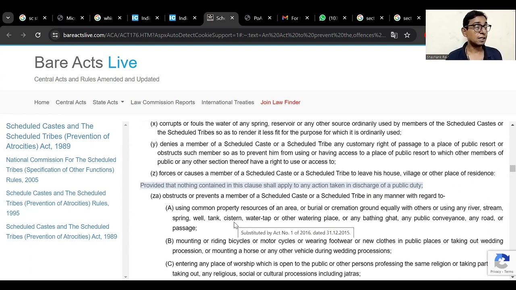516x290 pixels.
Task: Open the tab search dropdown arrow
Action: coord(8,18)
